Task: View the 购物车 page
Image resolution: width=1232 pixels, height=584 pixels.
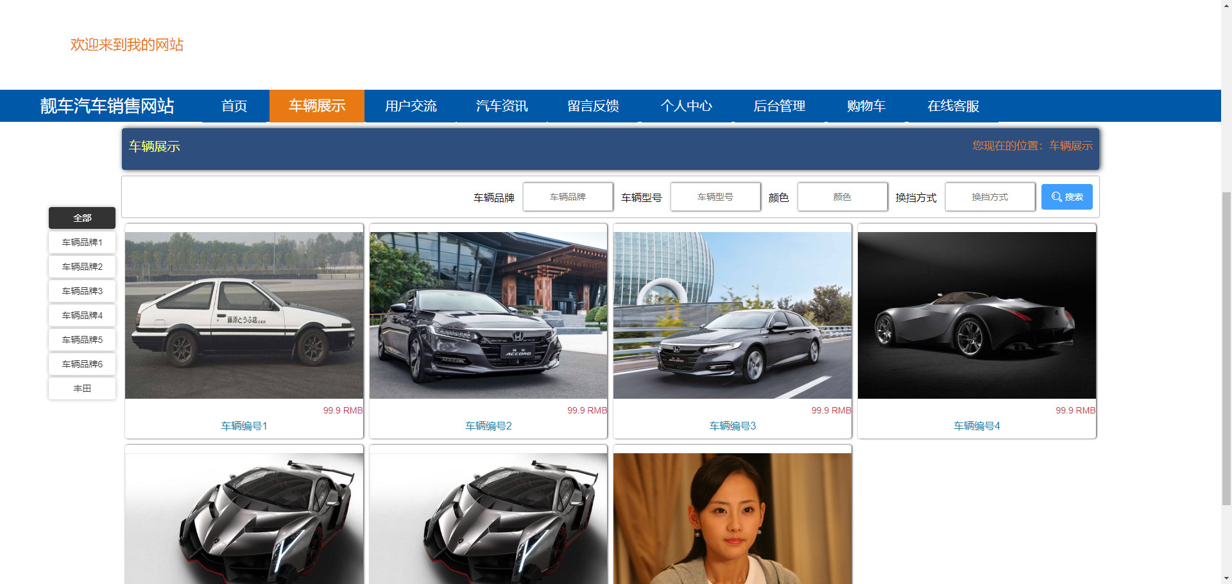Action: click(x=866, y=106)
